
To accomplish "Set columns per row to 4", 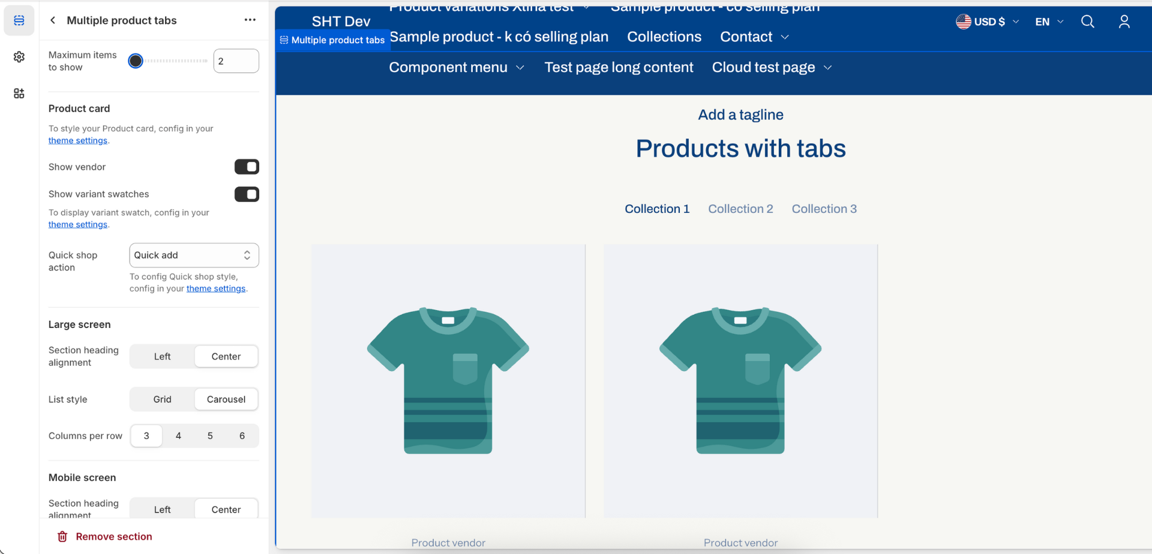I will tap(178, 436).
